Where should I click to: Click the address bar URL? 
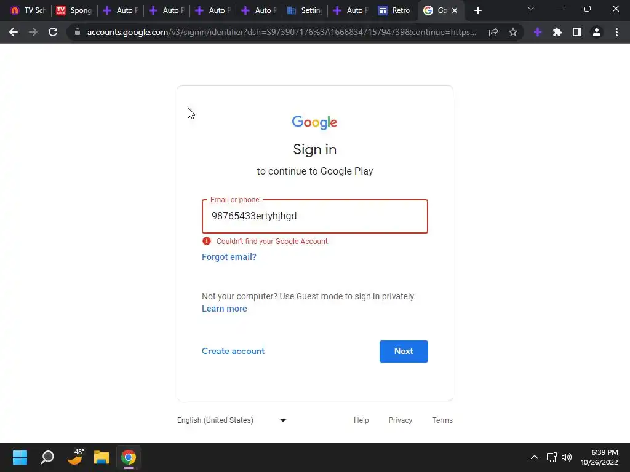pyautogui.click(x=281, y=32)
